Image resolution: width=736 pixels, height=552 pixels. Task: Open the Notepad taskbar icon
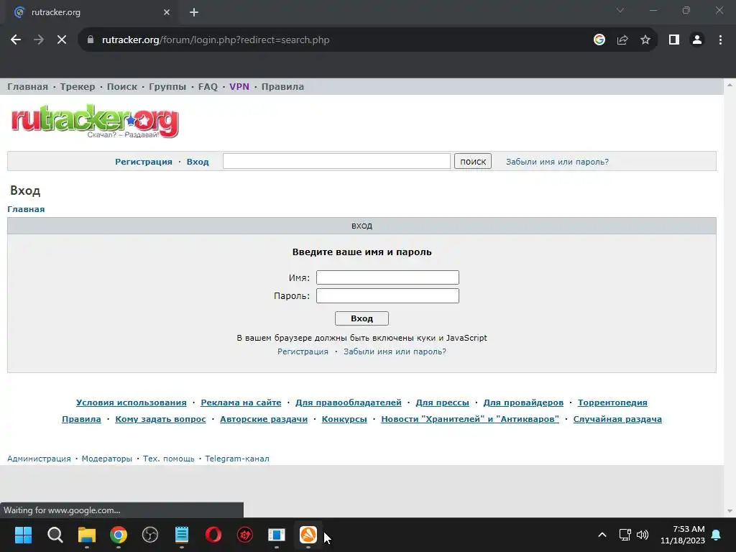pyautogui.click(x=182, y=535)
